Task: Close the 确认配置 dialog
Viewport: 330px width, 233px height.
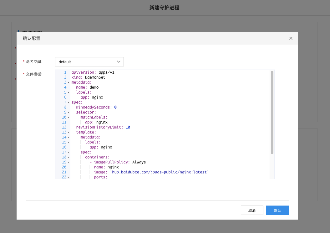Action: point(291,38)
